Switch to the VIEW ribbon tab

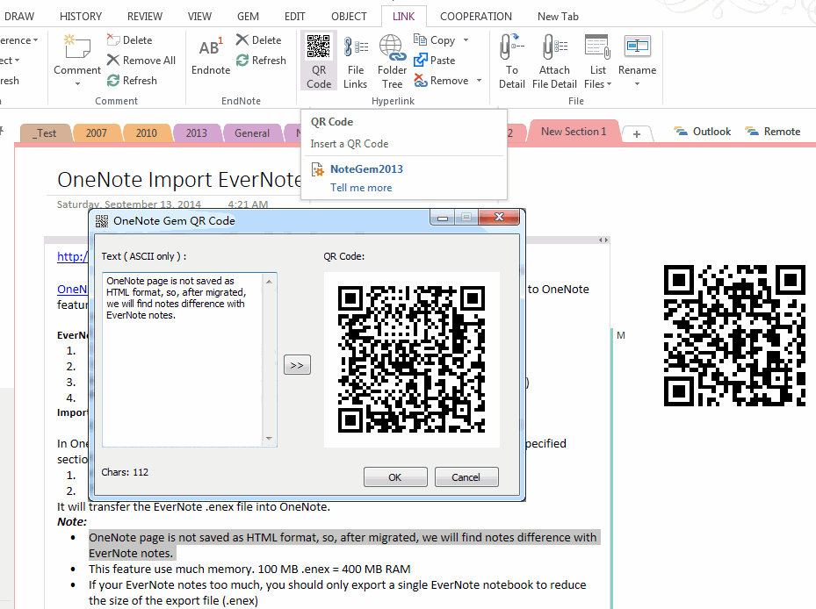coord(200,17)
